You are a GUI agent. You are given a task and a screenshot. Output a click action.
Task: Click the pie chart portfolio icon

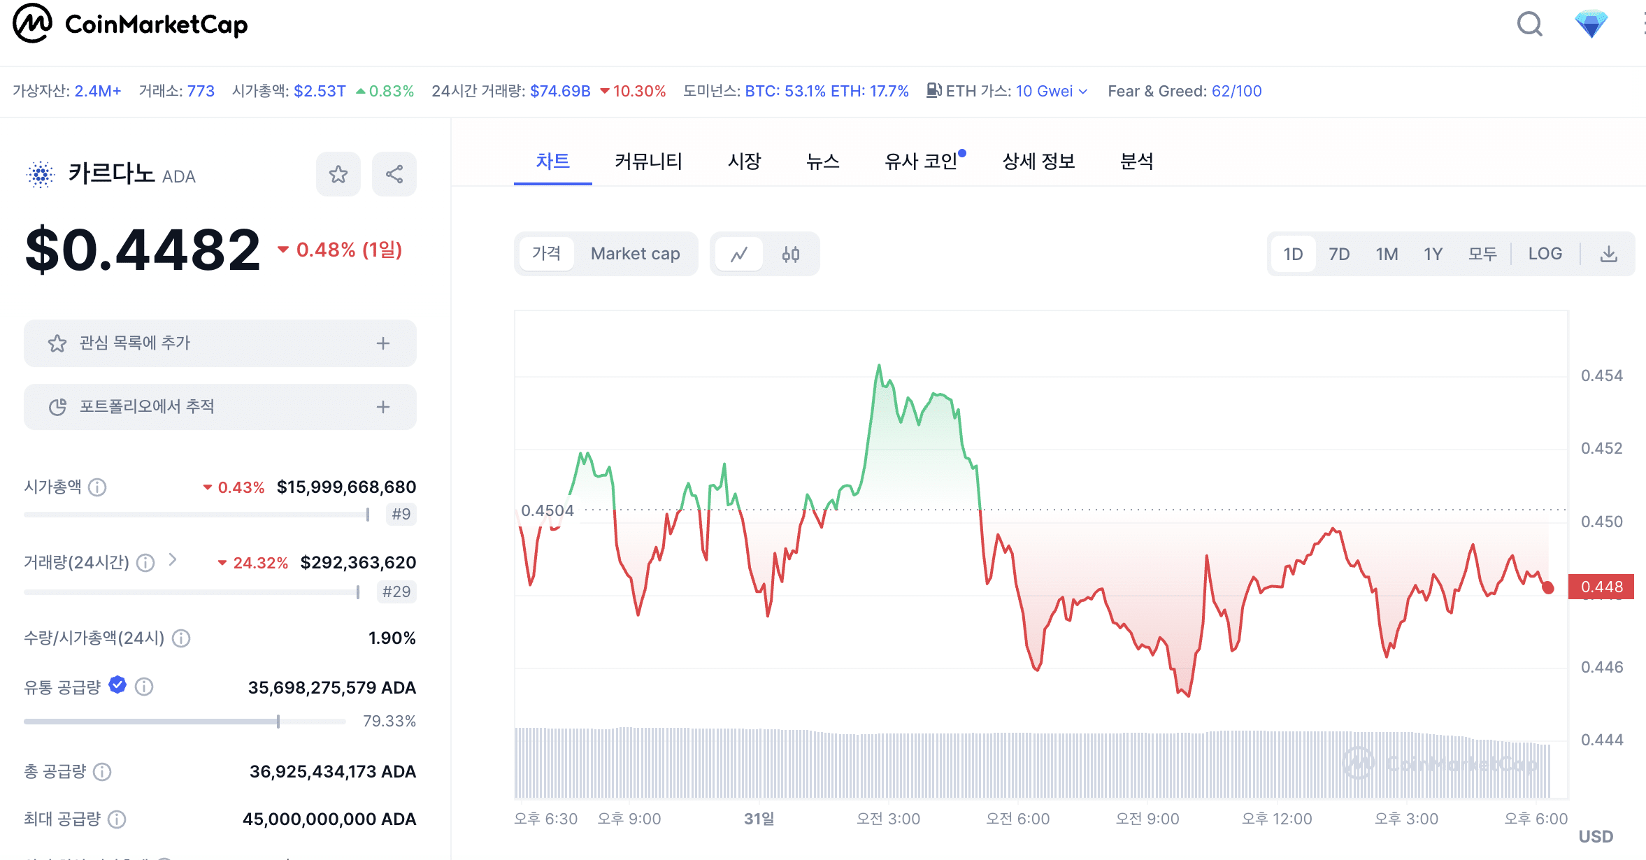[x=57, y=407]
